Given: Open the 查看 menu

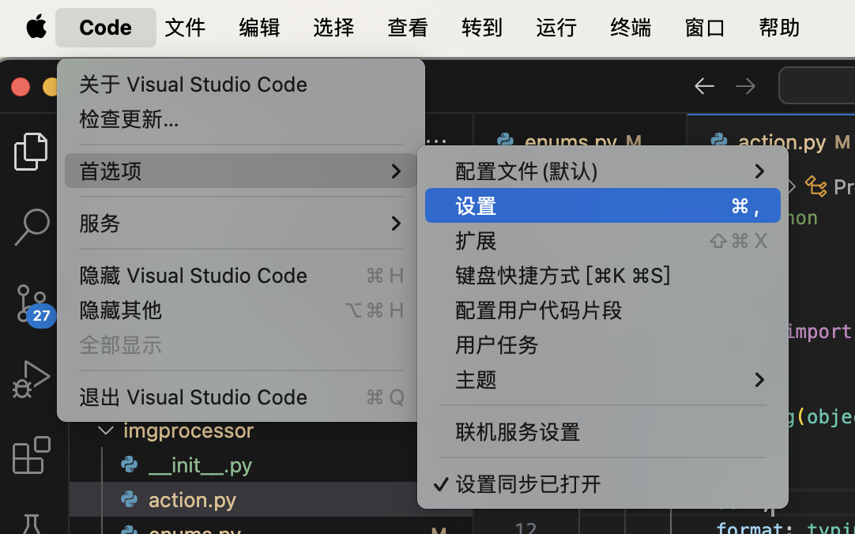Looking at the screenshot, I should point(407,27).
